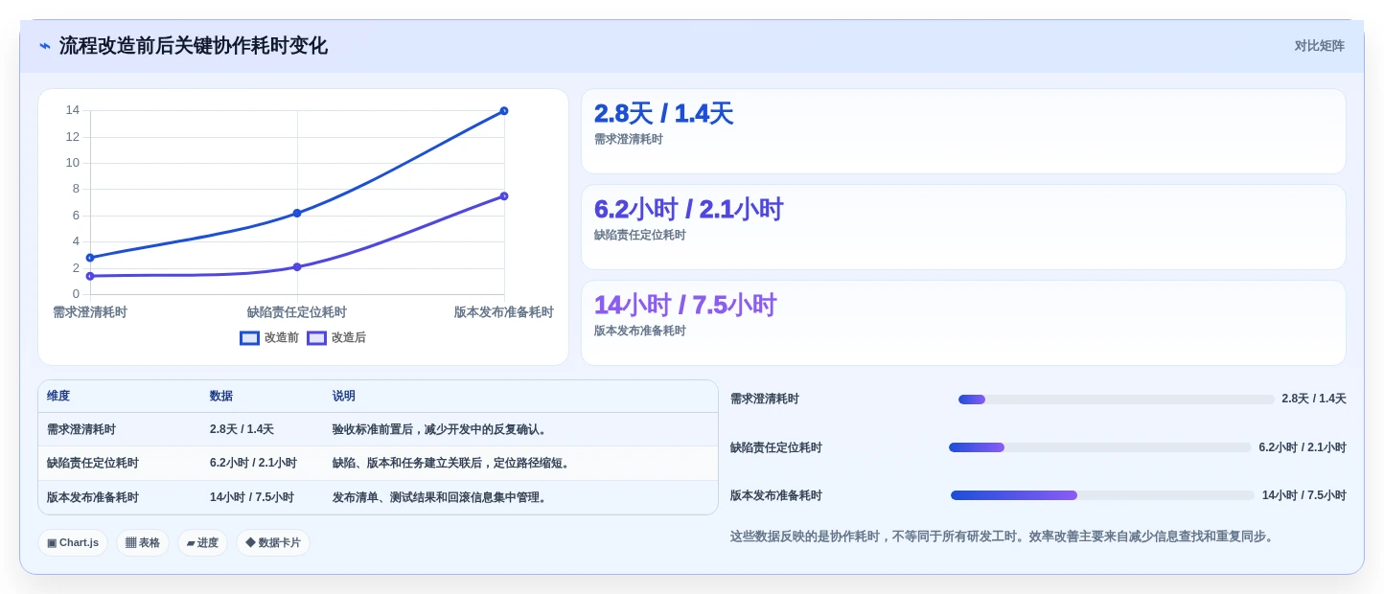The image size is (1384, 594).
Task: Click 改造后 data point at 缺陷责任定位耗时
Action: (x=297, y=267)
